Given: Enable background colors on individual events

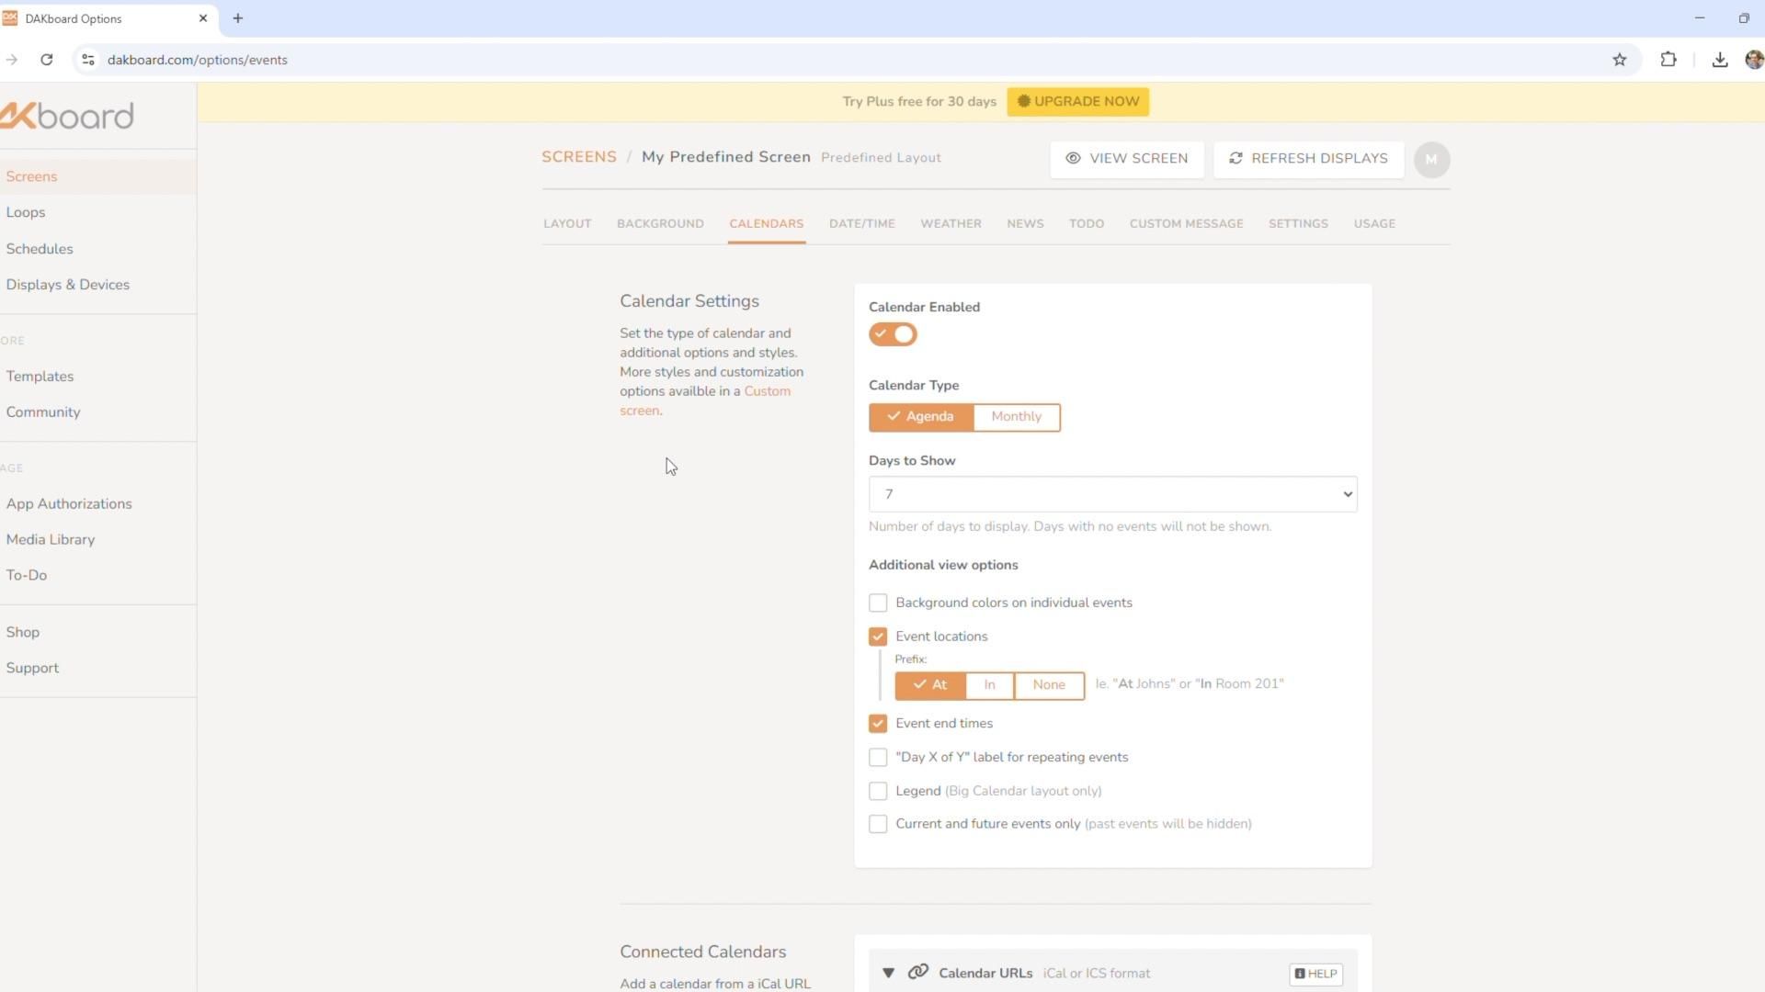Looking at the screenshot, I should (878, 603).
